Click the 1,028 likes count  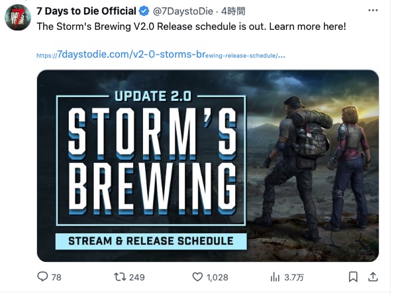pyautogui.click(x=217, y=277)
